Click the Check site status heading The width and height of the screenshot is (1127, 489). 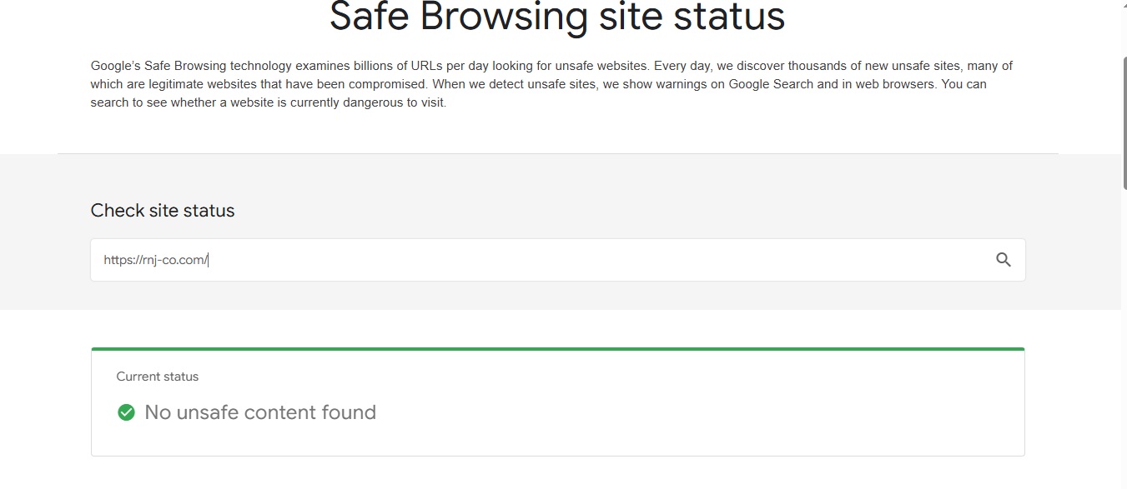(x=163, y=211)
